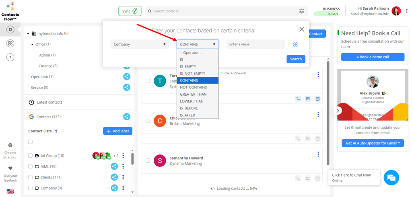Select NOT_CONTAINS operator option
412x197 pixels.
tap(194, 87)
